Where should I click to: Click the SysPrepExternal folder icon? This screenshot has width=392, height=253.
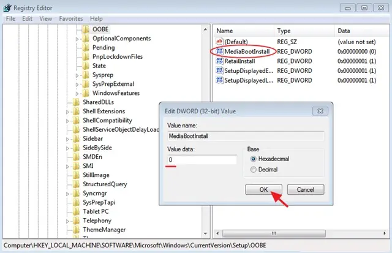click(86, 84)
